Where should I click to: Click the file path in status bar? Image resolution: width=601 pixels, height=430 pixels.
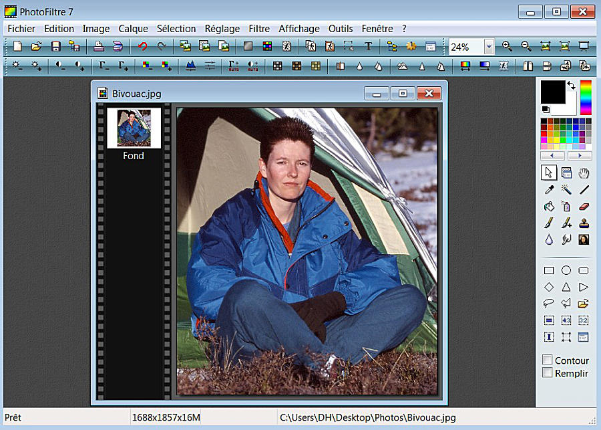tap(368, 417)
